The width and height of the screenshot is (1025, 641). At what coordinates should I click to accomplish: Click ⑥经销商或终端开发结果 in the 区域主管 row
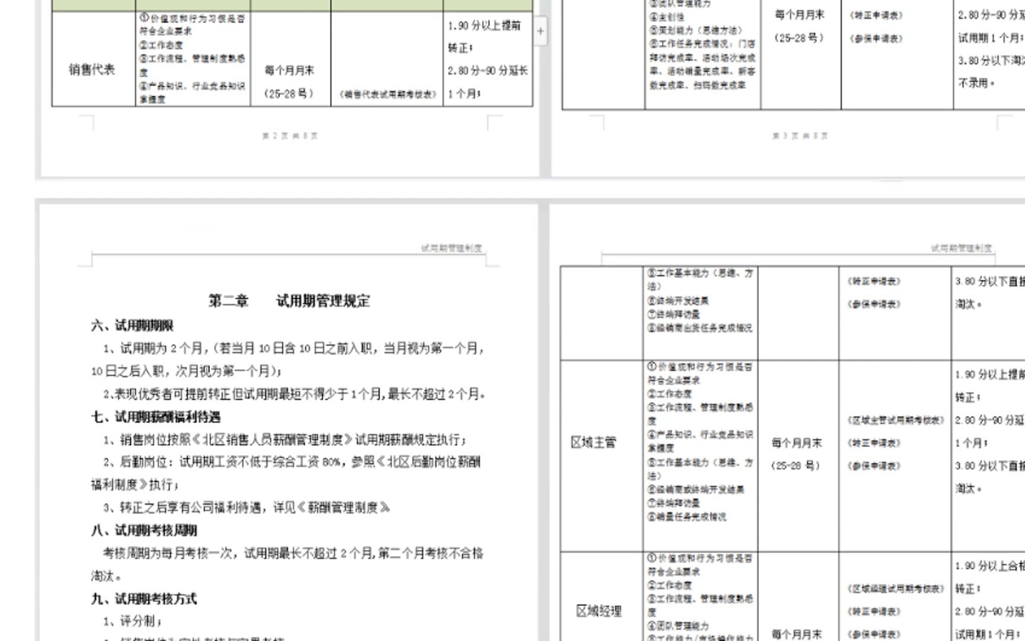click(x=696, y=490)
